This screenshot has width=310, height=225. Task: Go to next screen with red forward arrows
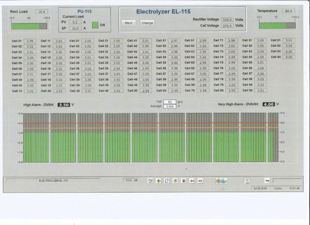(x=200, y=181)
